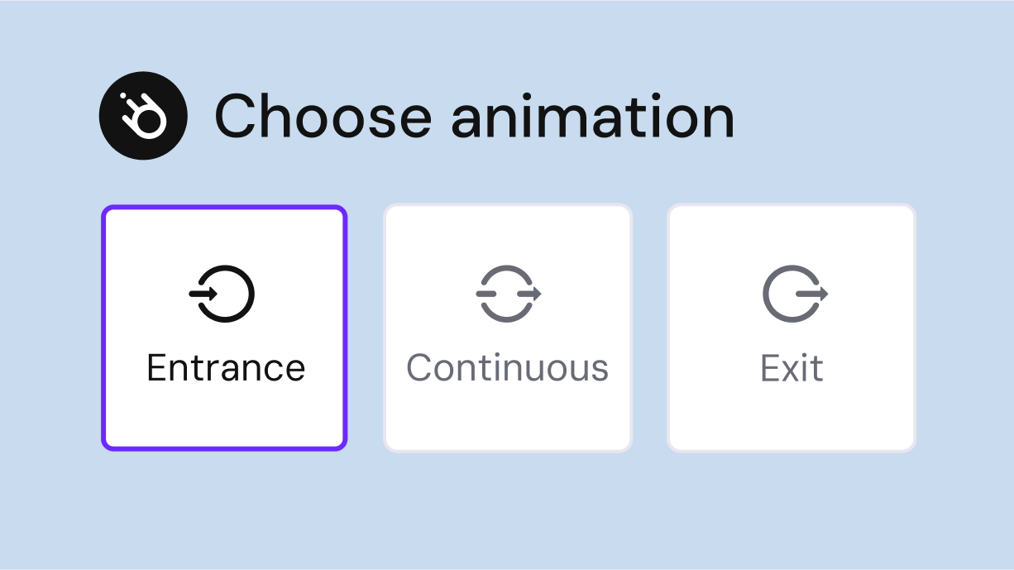Tap the circular refresh symbol on Continuous card
Screen dimensions: 1014x570
tap(508, 292)
